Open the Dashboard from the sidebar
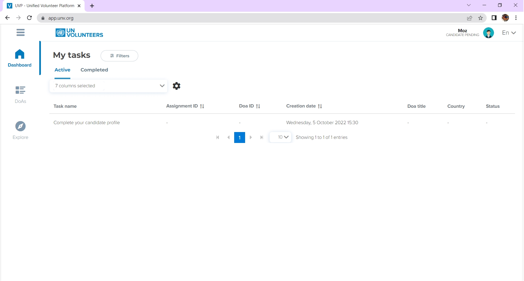This screenshot has width=524, height=281. tap(19, 58)
